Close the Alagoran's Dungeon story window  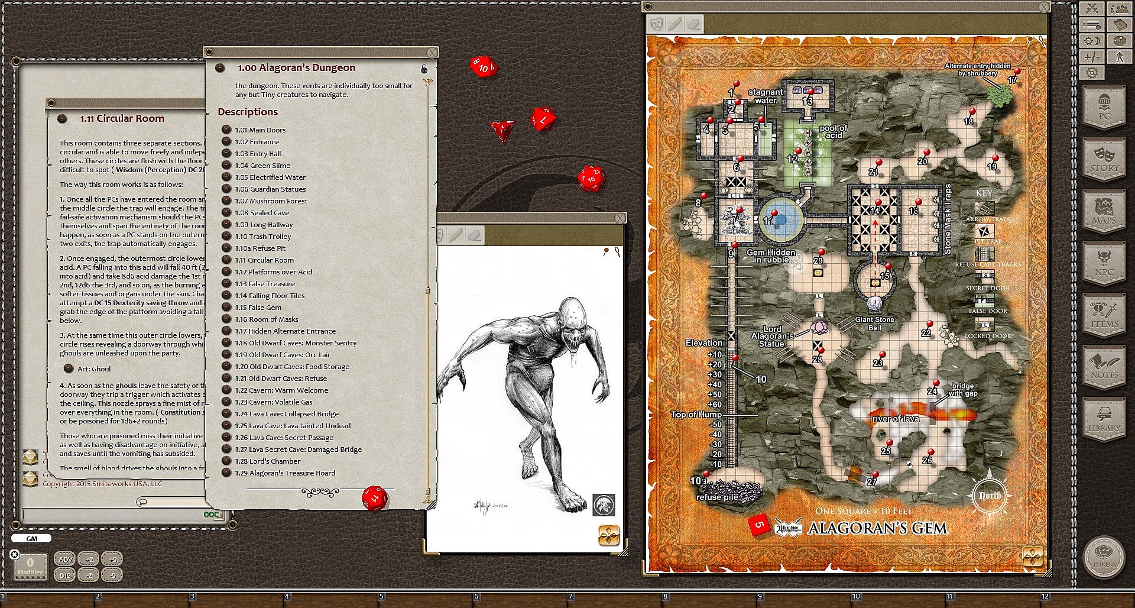click(433, 53)
